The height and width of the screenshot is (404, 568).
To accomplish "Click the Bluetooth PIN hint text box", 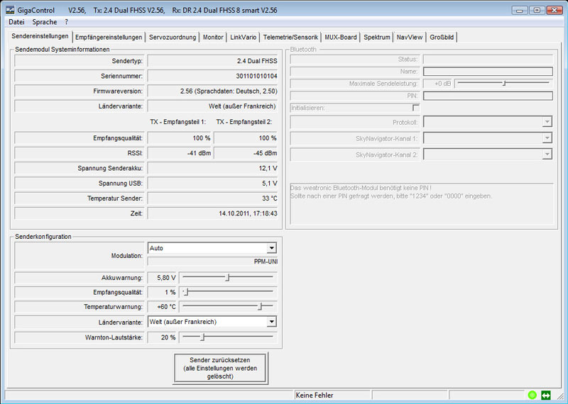I will (422, 203).
